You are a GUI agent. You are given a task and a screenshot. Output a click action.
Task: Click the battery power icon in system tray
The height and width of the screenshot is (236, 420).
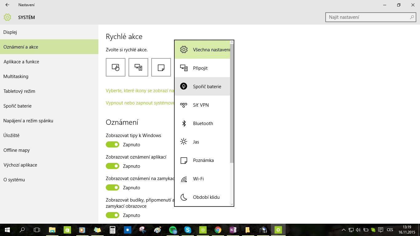click(x=366, y=230)
